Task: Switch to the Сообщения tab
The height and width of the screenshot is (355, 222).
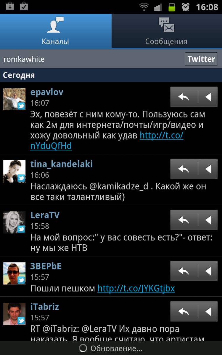Action: coord(167,31)
